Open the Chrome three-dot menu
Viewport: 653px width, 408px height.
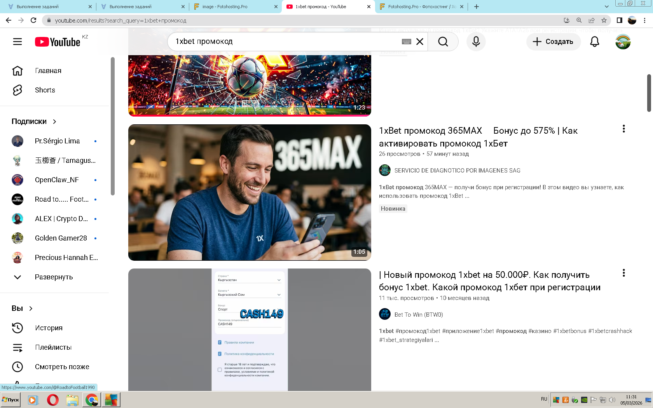[x=645, y=20]
